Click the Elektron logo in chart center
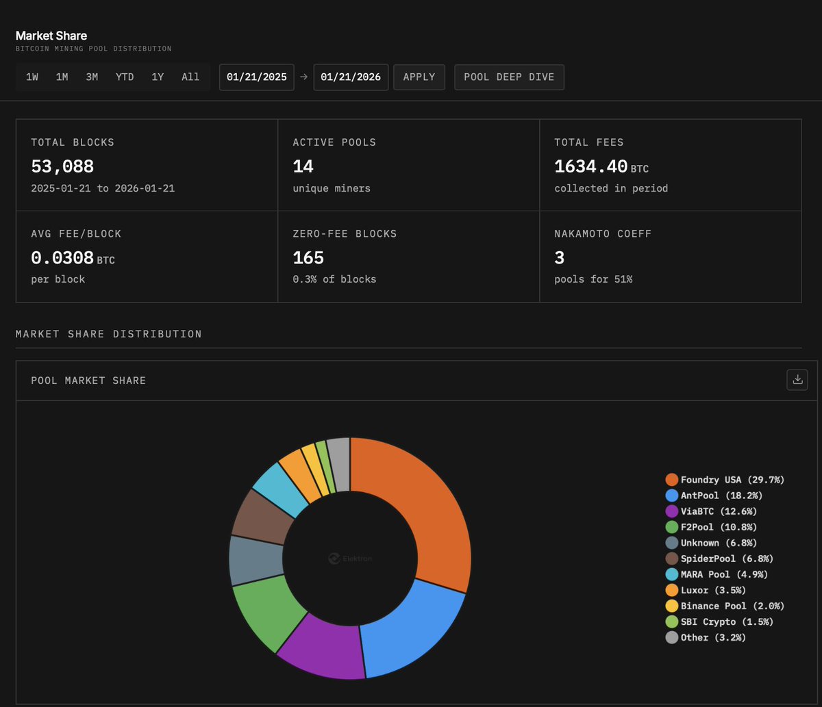 click(349, 558)
